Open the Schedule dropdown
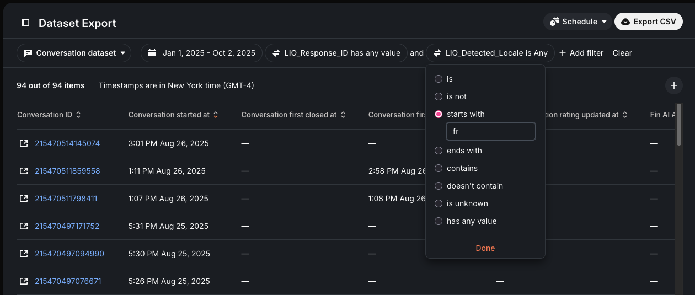The height and width of the screenshot is (295, 695). tap(578, 22)
